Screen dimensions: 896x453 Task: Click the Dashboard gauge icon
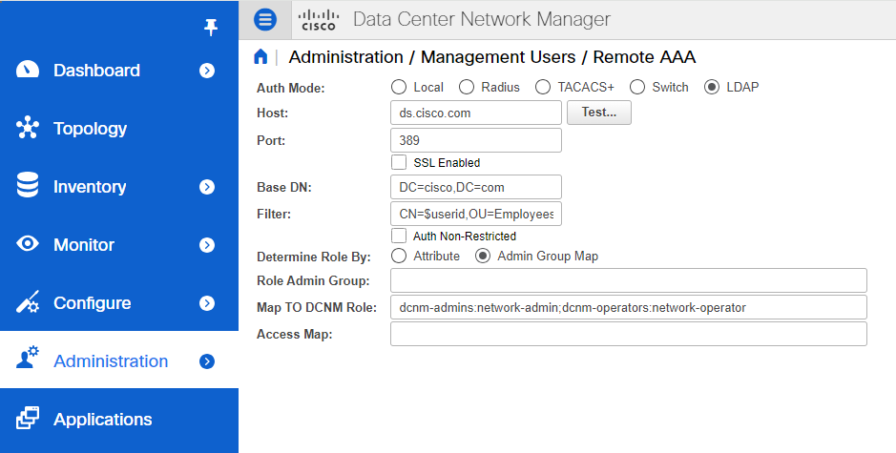(28, 71)
